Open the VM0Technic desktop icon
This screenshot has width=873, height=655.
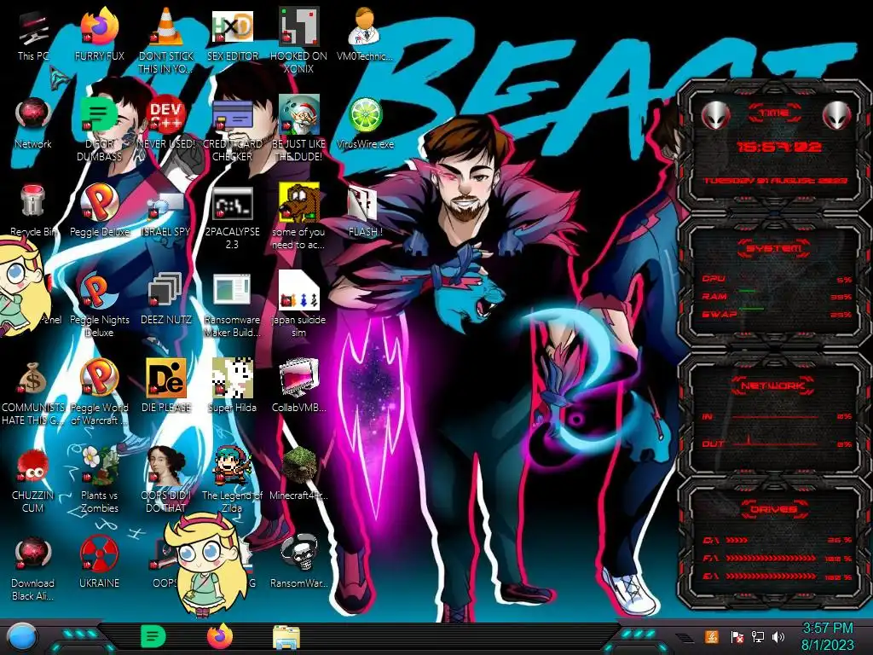(365, 34)
